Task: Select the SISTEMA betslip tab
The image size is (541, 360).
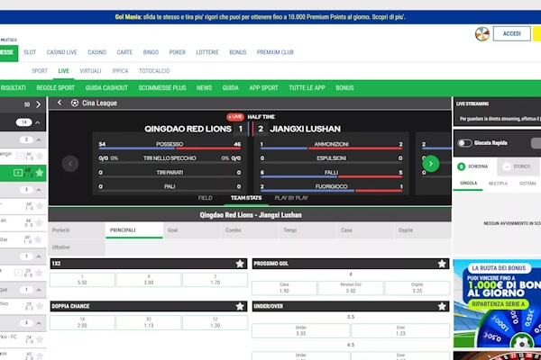Action: 527,184
